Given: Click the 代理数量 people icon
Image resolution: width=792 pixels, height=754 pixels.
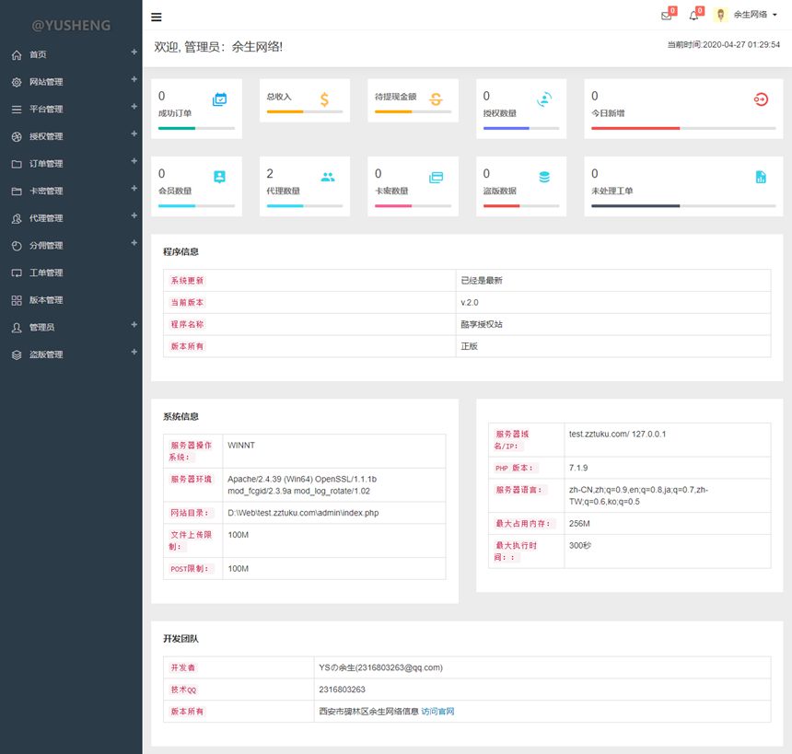Looking at the screenshot, I should point(327,177).
